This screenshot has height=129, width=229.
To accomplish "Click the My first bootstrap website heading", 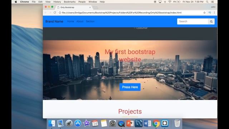I will [x=130, y=56].
